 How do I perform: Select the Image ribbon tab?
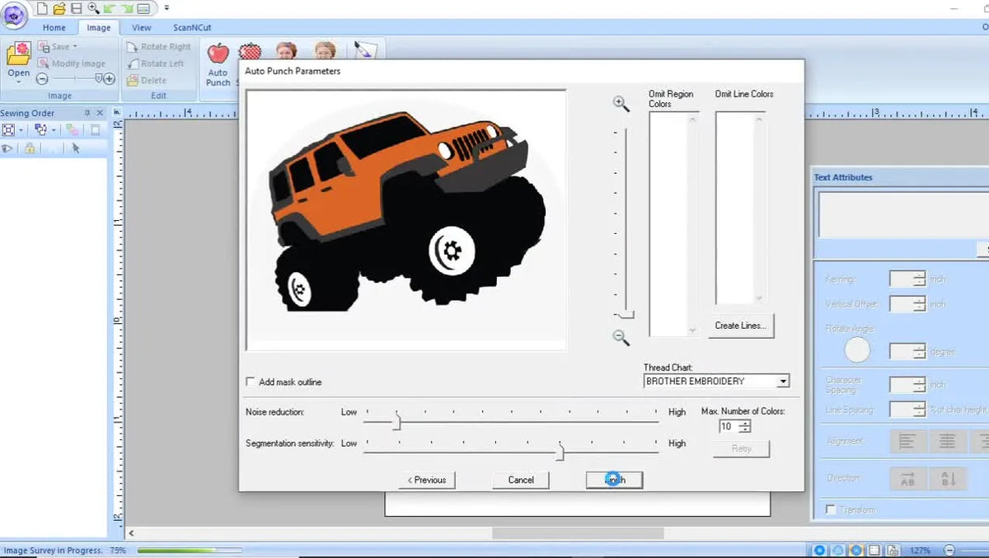(99, 27)
